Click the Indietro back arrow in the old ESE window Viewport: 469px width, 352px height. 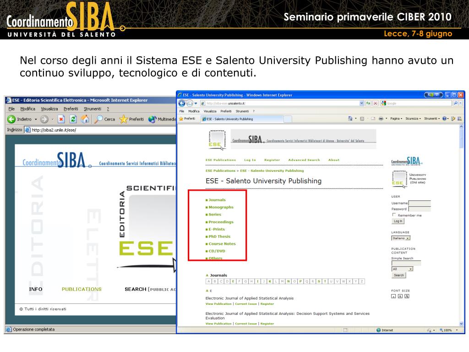pyautogui.click(x=11, y=119)
